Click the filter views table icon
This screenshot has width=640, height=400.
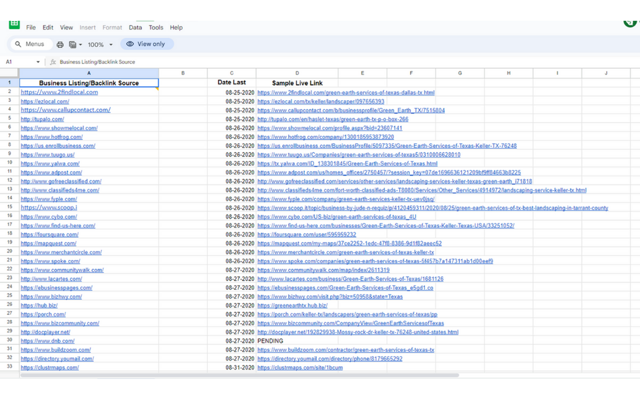[x=73, y=44]
